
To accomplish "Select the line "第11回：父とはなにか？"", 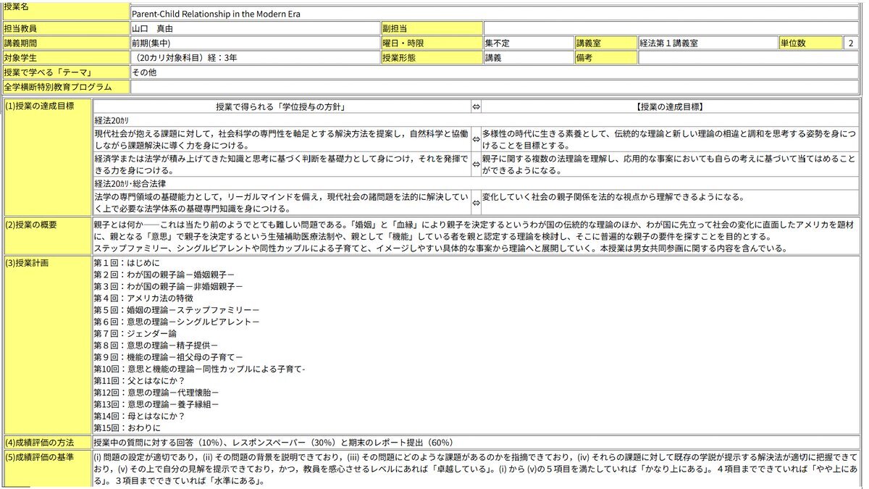I will point(140,380).
